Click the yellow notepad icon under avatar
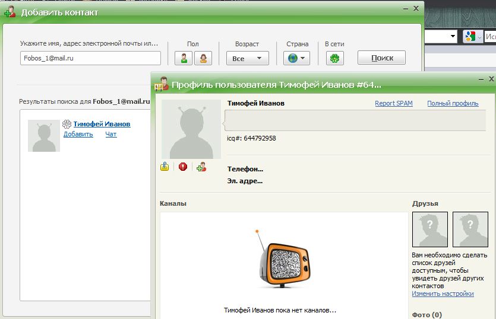 (x=165, y=167)
